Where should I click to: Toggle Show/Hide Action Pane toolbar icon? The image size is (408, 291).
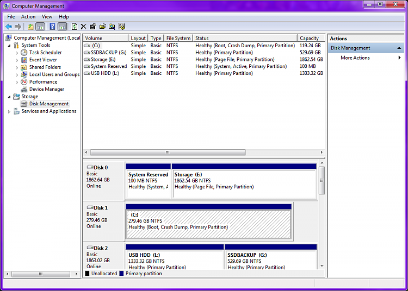pos(62,27)
